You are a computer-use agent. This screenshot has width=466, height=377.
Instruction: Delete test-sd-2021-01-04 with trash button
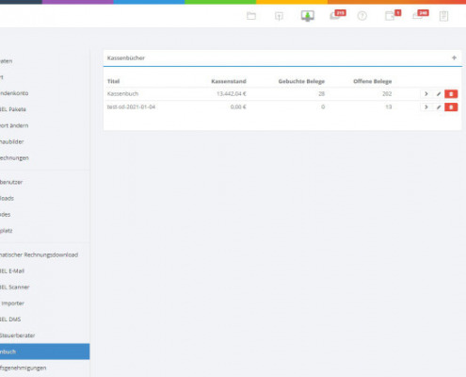point(451,107)
